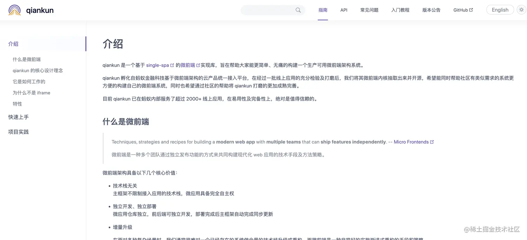The height and width of the screenshot is (240, 527).
Task: Switch language with the English button
Action: click(x=500, y=10)
